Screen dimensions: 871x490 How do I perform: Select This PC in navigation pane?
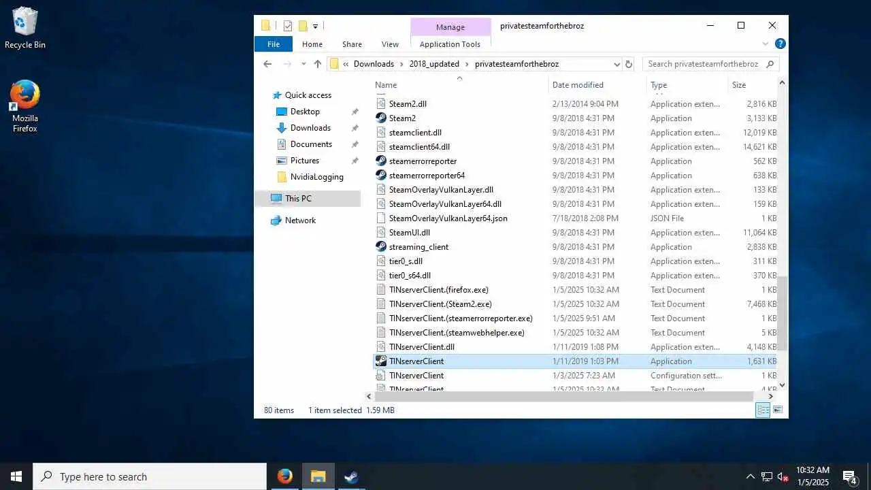[308, 199]
